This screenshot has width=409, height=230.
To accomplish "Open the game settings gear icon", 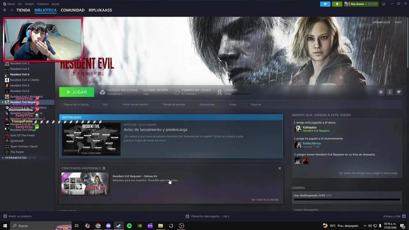I will (x=381, y=92).
